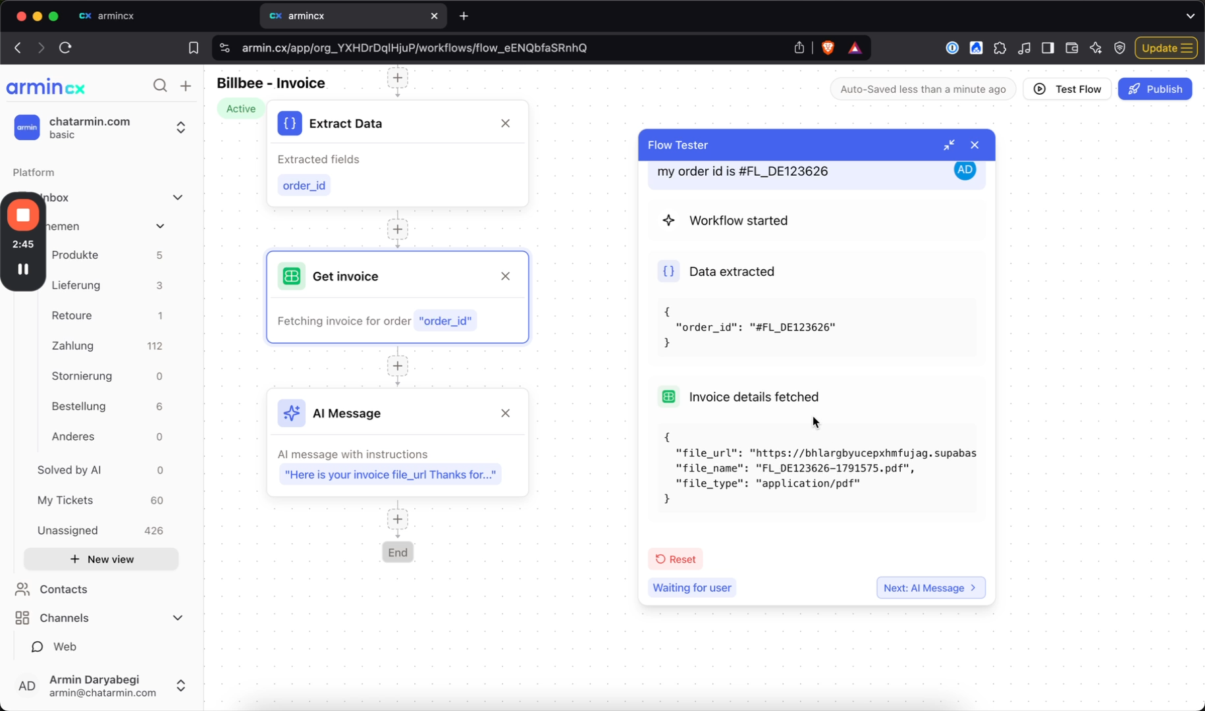Screen dimensions: 1205x711
Task: Pause the recording timer
Action: pos(23,269)
